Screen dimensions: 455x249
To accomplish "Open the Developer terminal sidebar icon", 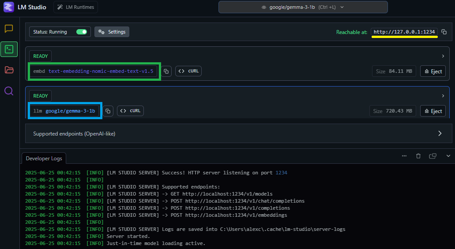I will (9, 49).
